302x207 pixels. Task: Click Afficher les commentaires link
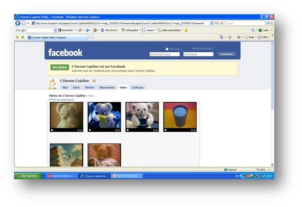pos(62,100)
